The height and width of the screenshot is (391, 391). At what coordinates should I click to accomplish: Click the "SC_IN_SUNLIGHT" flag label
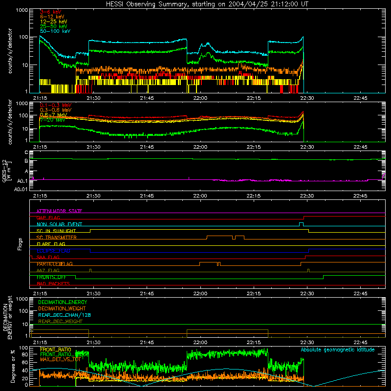pos(56,231)
